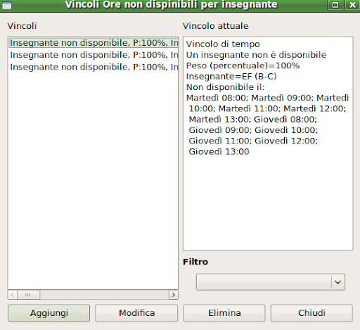Close dialog using Chiudi button

coord(311,313)
